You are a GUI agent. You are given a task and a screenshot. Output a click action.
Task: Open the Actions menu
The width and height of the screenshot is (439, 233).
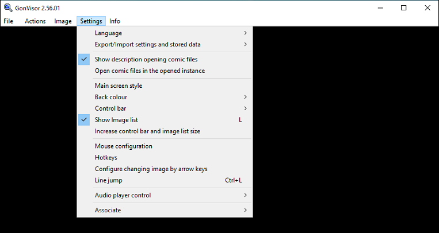click(x=35, y=21)
